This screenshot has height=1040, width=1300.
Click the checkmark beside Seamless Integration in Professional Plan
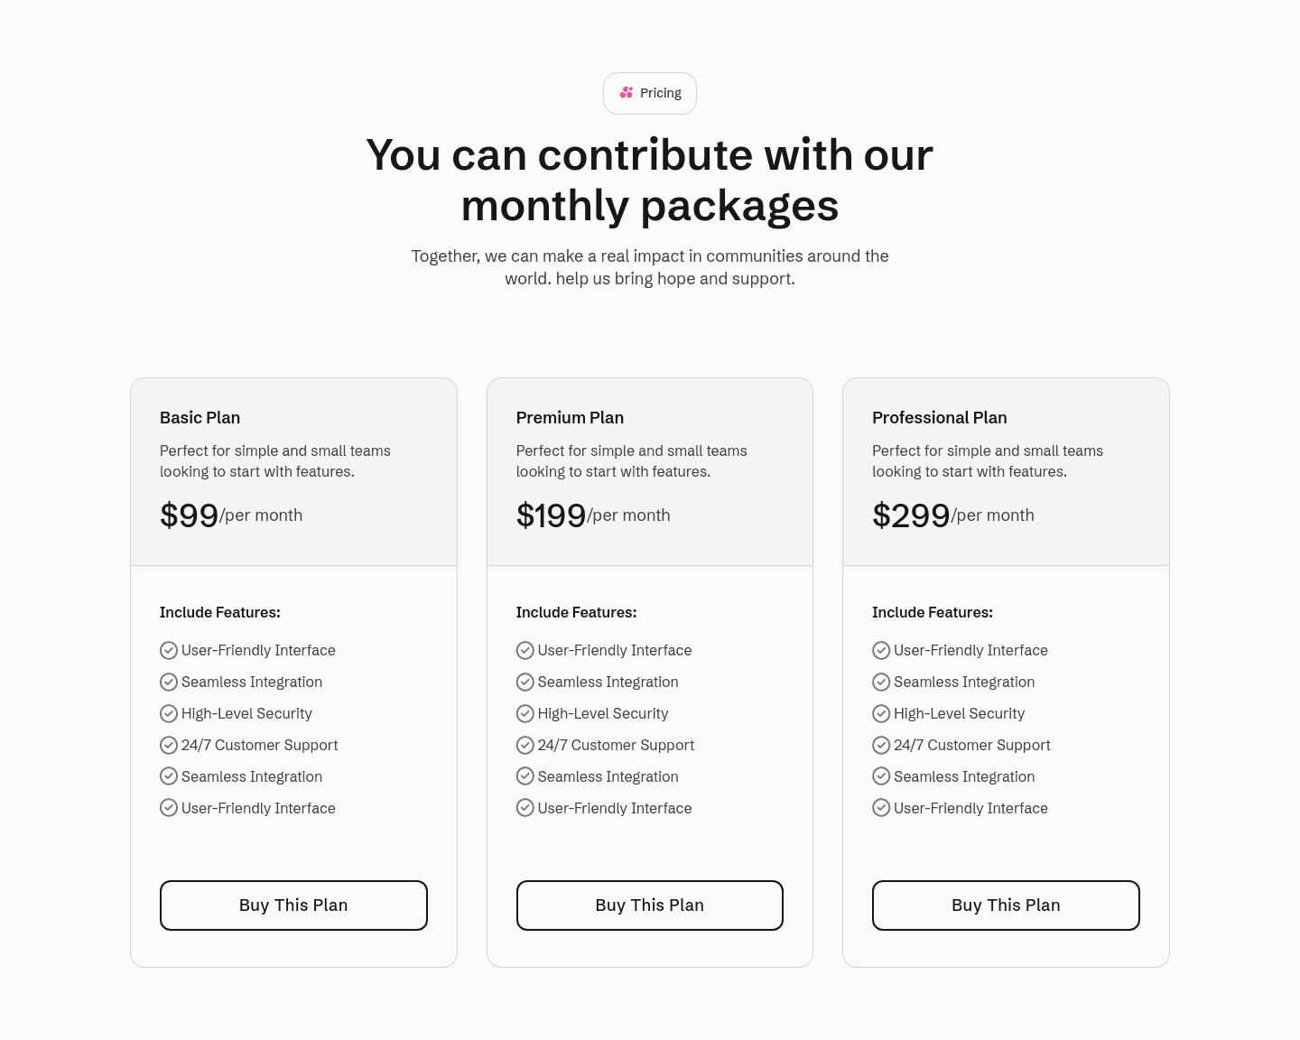(881, 682)
